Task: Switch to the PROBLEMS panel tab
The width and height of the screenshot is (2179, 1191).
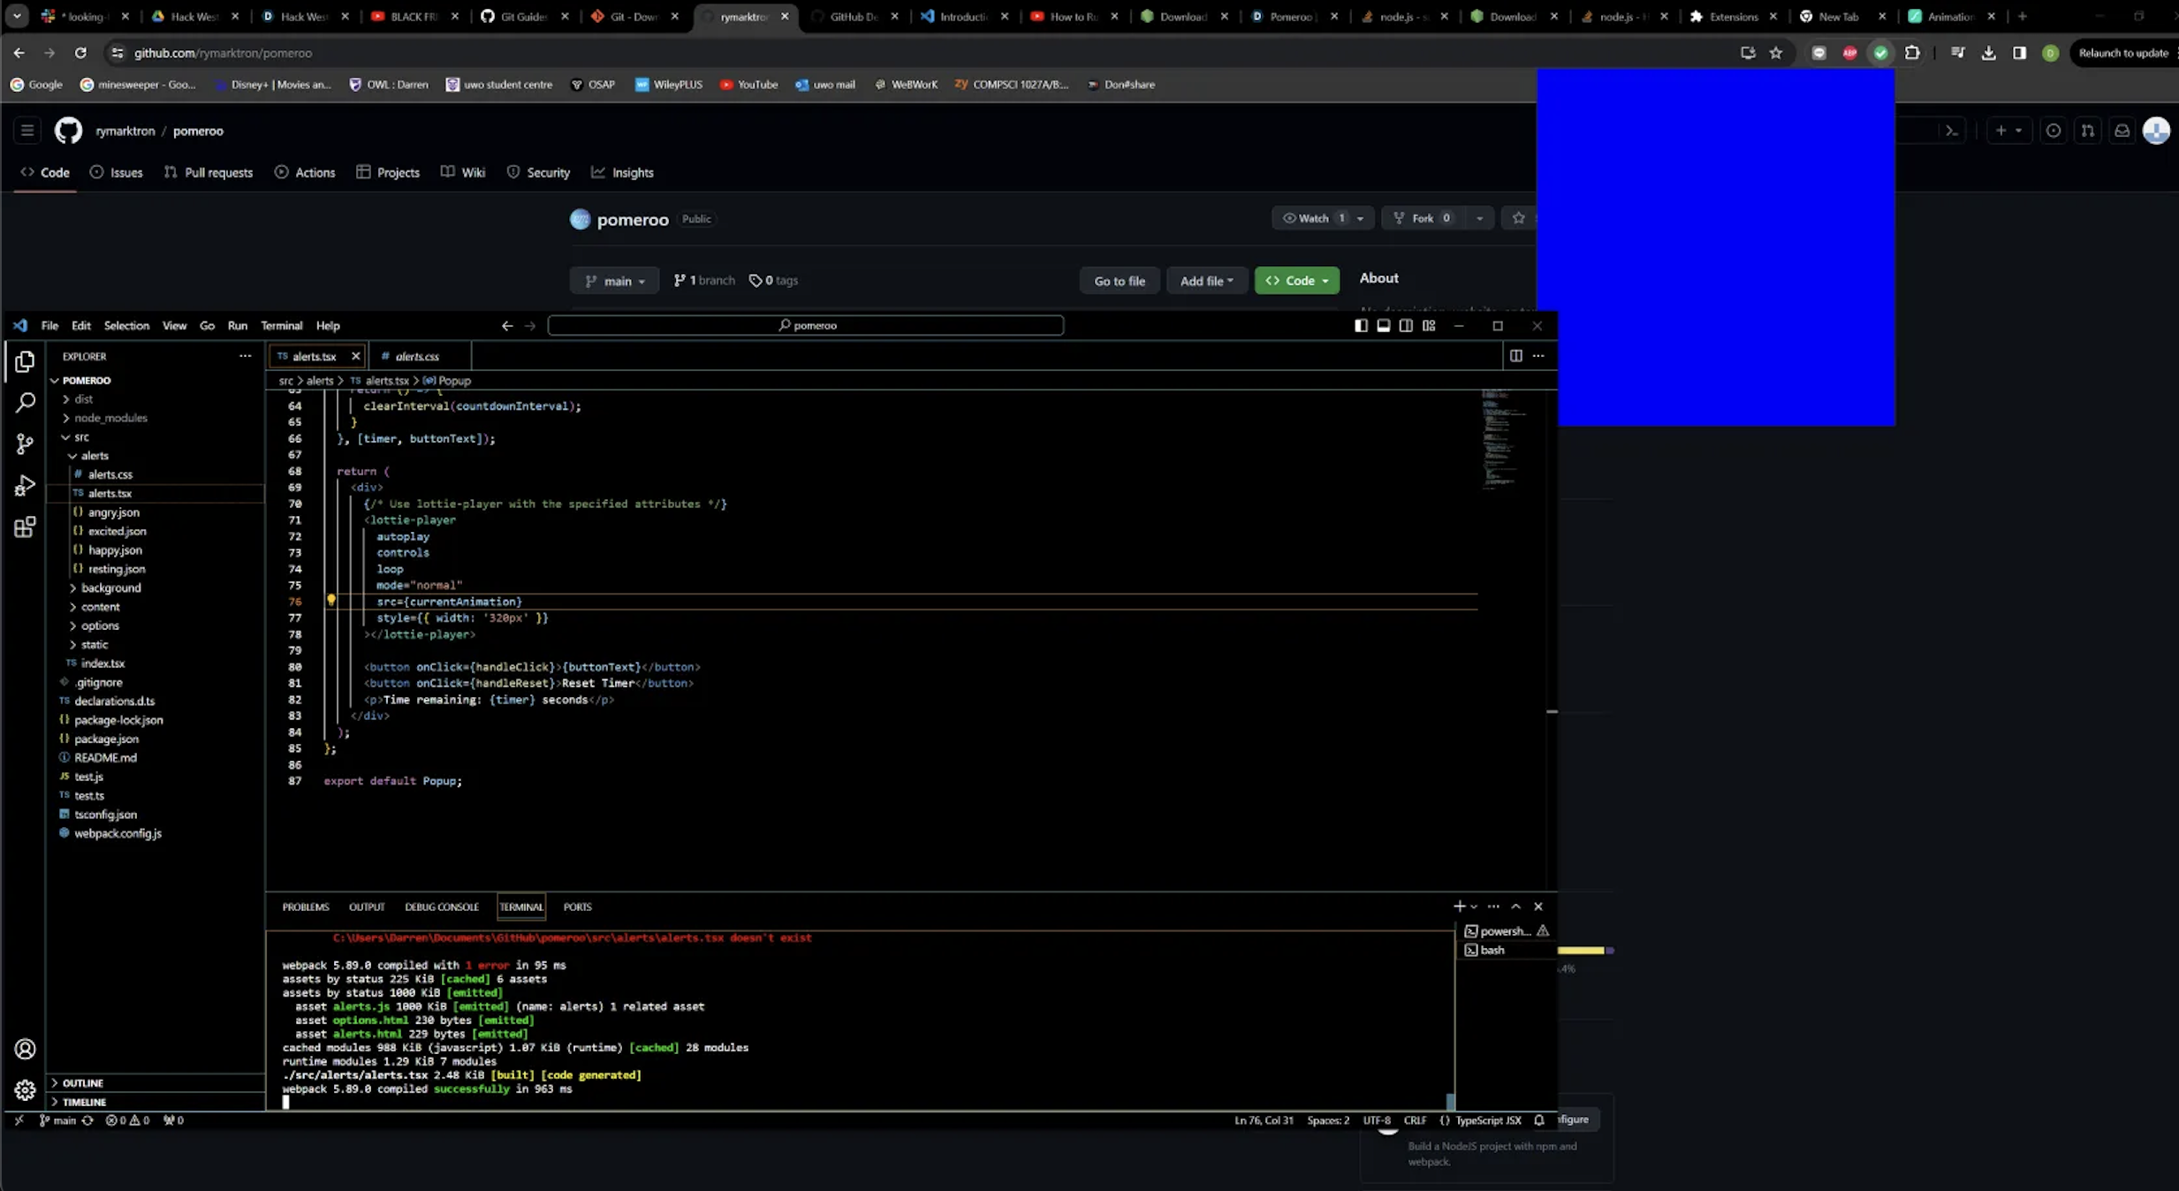Action: (305, 907)
